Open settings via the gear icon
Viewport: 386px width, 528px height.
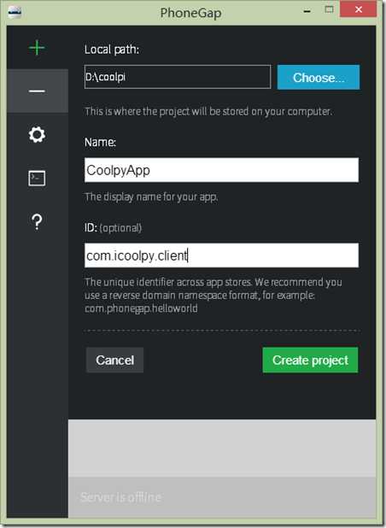pyautogui.click(x=37, y=135)
